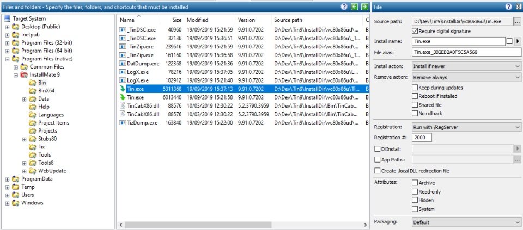The width and height of the screenshot is (523, 230).
Task: Open help for Files and folders pane
Action: (344, 7)
